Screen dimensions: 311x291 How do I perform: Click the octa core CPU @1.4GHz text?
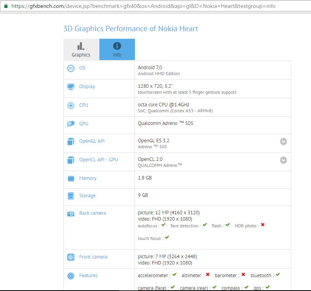164,105
